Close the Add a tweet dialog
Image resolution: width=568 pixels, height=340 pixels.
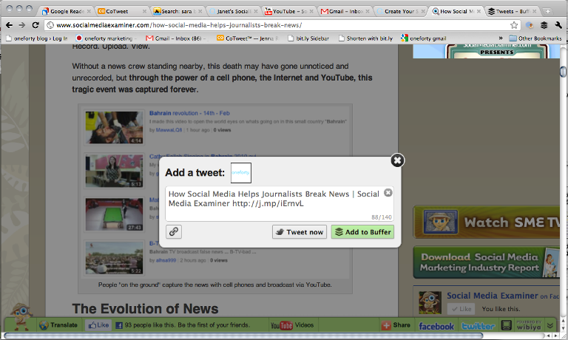[397, 160]
